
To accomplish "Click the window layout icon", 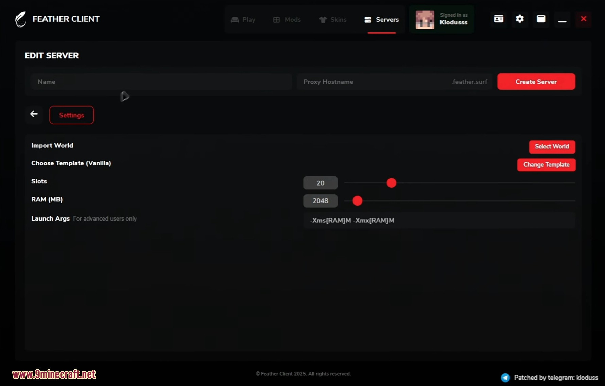I will (541, 19).
